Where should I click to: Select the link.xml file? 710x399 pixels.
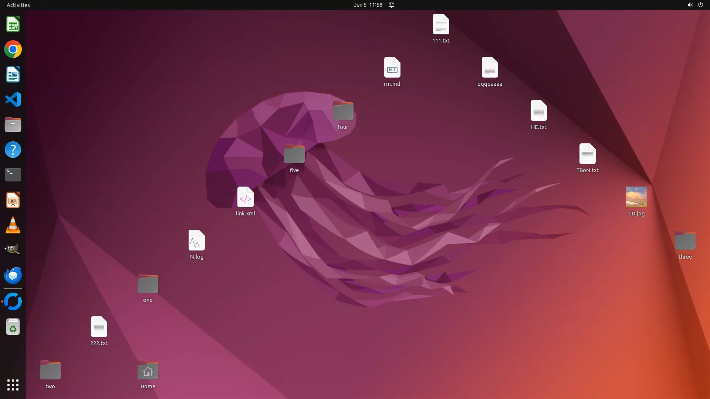245,198
